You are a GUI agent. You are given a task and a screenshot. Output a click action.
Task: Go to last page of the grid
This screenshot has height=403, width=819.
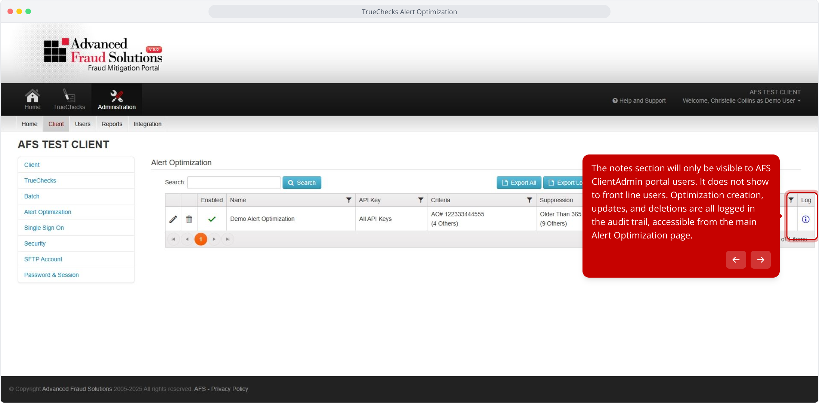coord(228,239)
